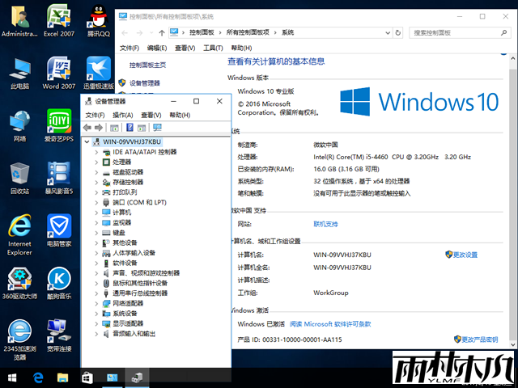The height and width of the screenshot is (388, 518).
Task: Open the 工具(T) menu in Control Panel
Action: (x=212, y=48)
